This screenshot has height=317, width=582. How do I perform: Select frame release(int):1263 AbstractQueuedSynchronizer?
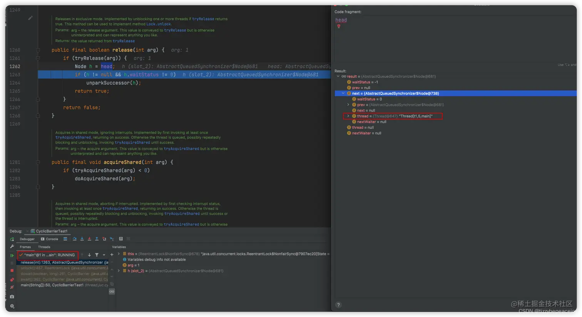[64, 262]
